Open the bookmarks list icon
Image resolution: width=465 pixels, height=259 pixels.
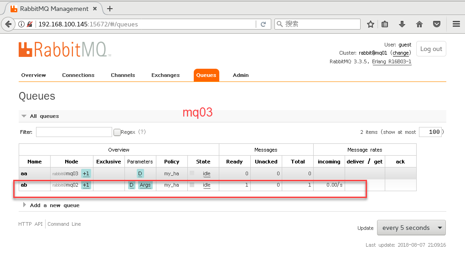(385, 24)
